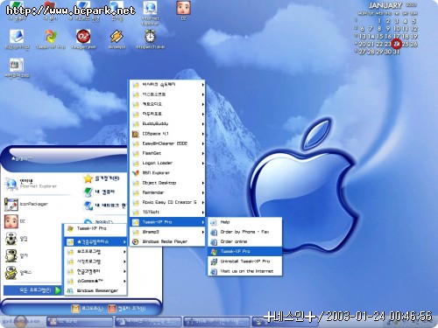Click the Windows Messenger icon
The height and width of the screenshot is (328, 438).
[70, 290]
